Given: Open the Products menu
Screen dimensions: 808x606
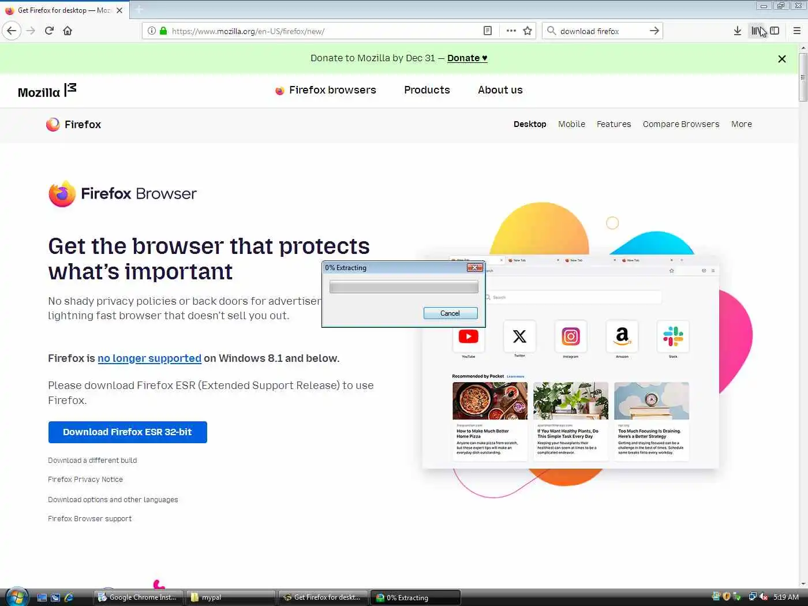Looking at the screenshot, I should (427, 90).
